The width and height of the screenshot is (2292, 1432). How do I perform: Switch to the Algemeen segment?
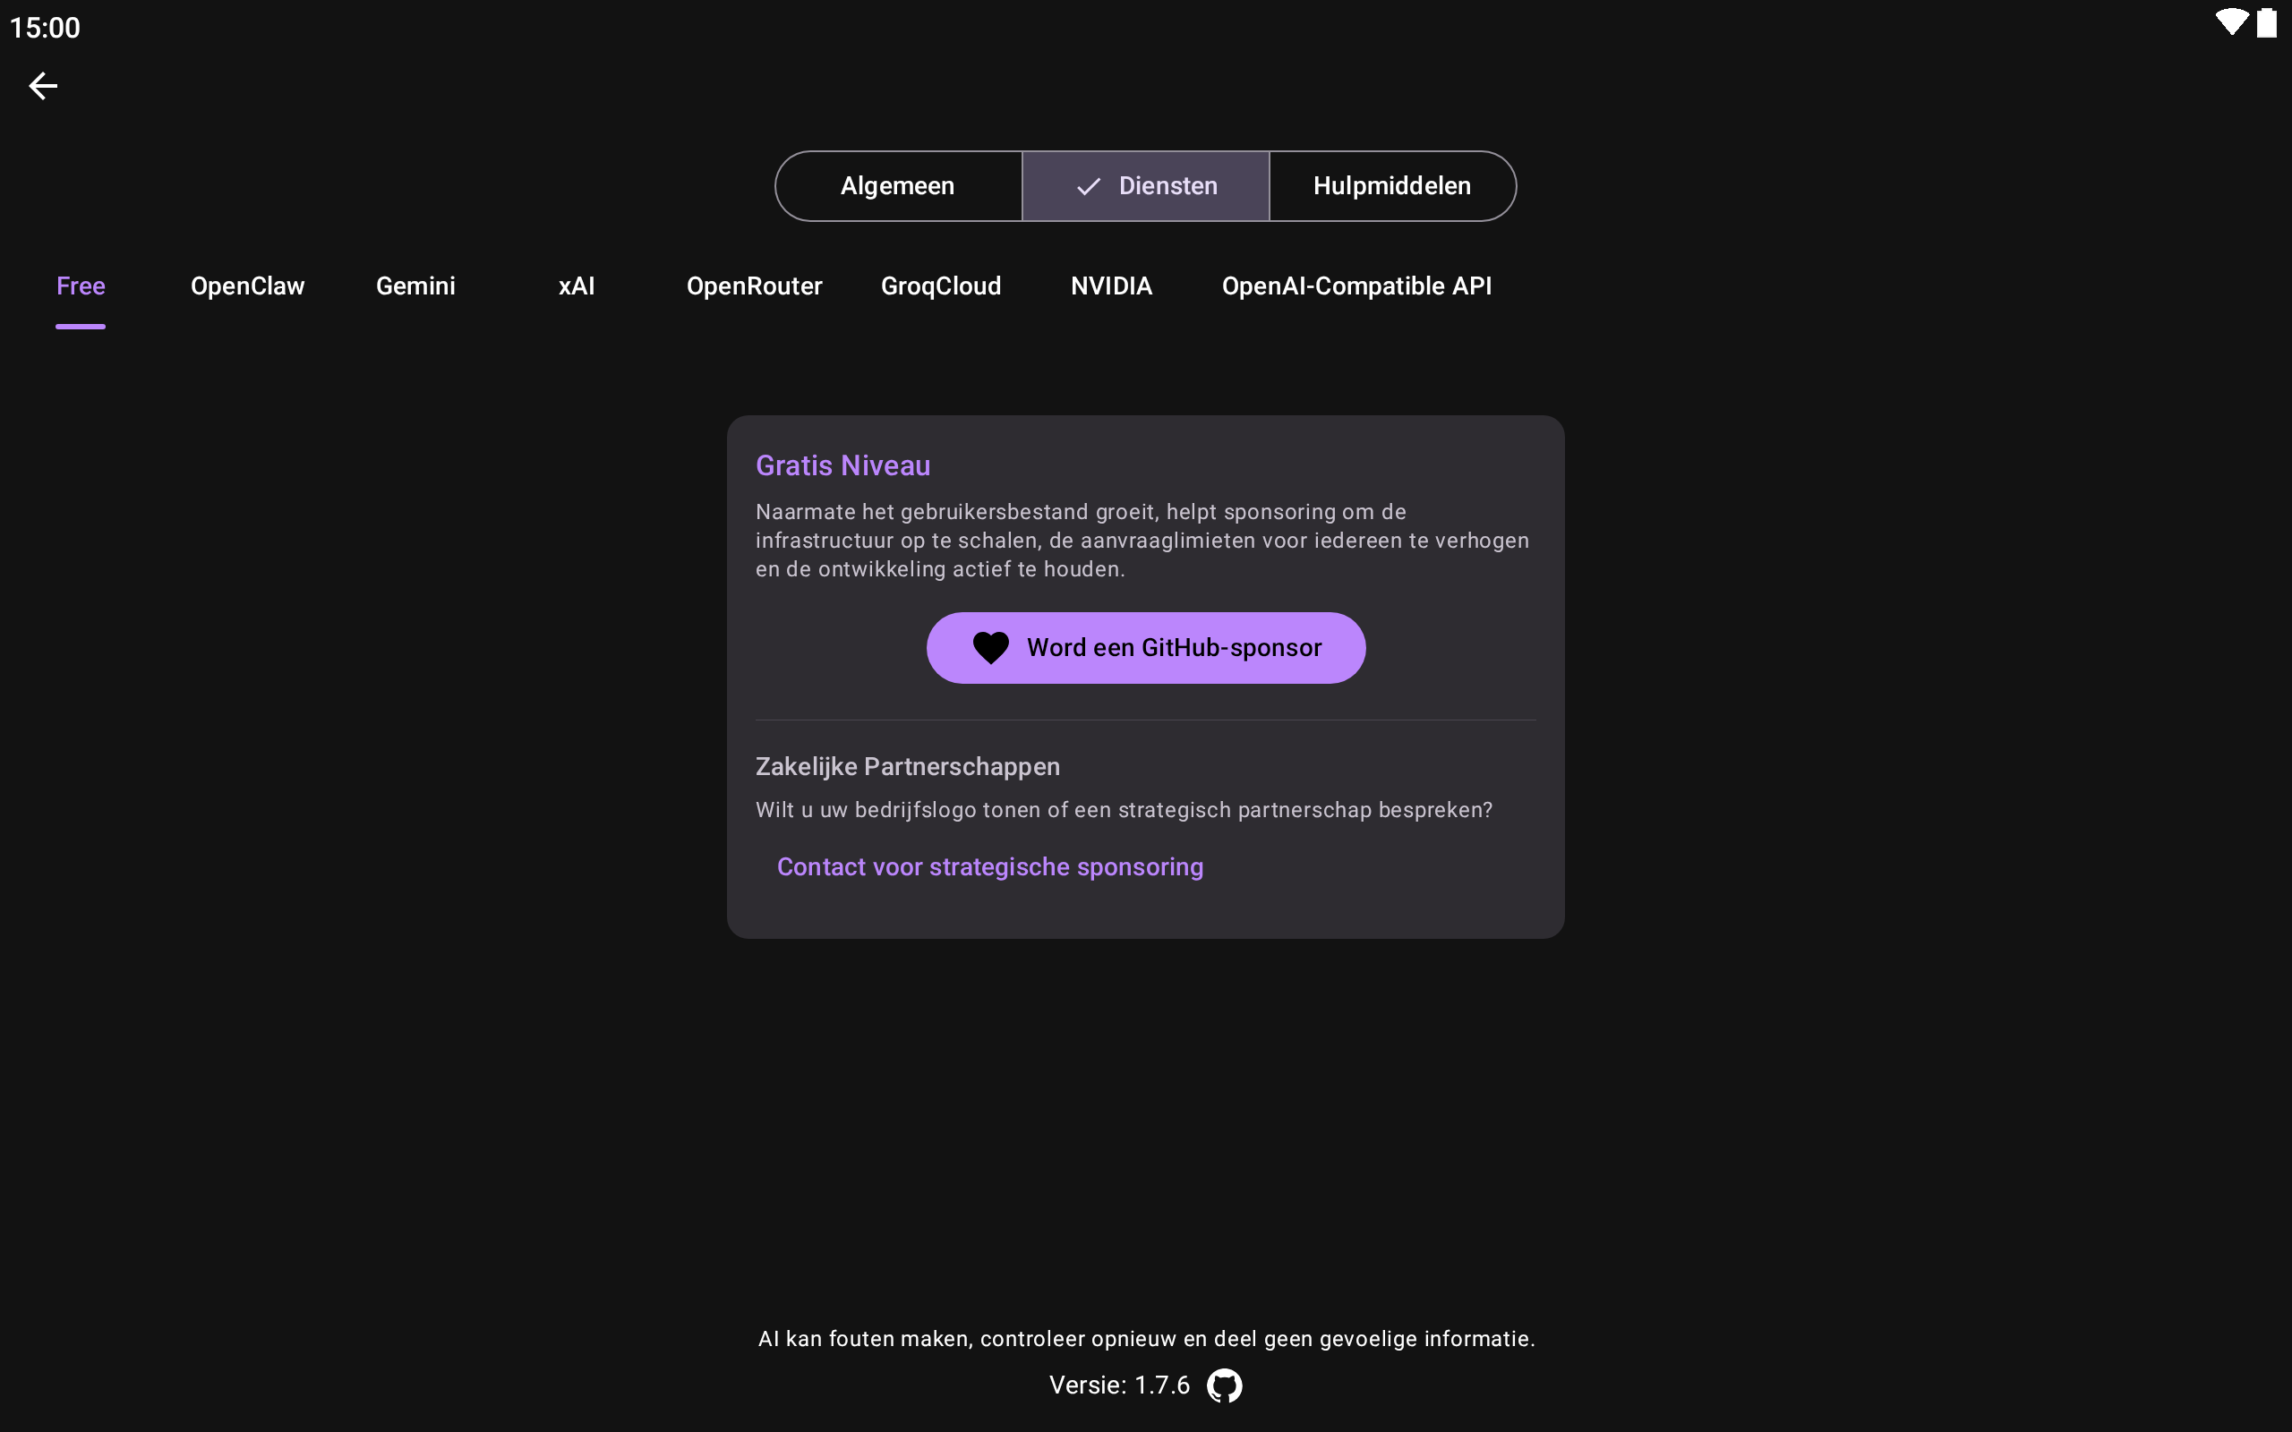tap(897, 186)
